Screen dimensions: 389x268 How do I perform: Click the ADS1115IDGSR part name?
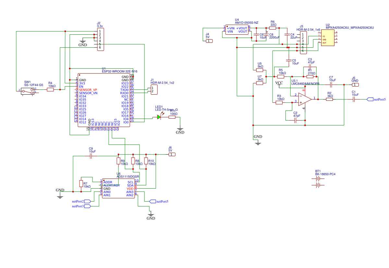[x=128, y=177]
